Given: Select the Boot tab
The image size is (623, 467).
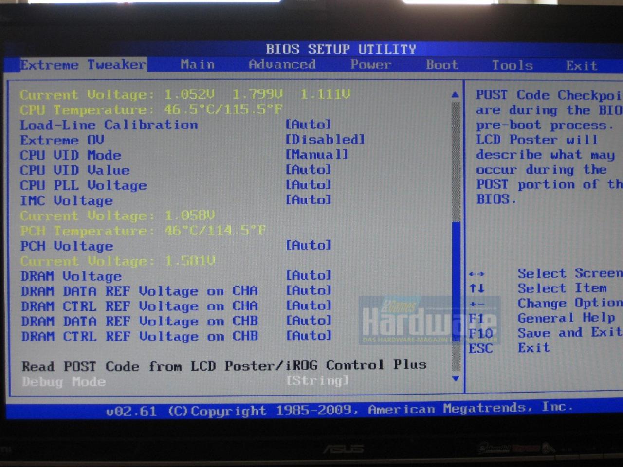Looking at the screenshot, I should [x=442, y=65].
